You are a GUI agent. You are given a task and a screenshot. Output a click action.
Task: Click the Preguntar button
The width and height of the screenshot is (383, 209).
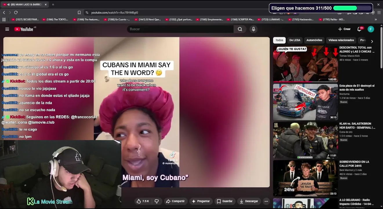(201, 201)
